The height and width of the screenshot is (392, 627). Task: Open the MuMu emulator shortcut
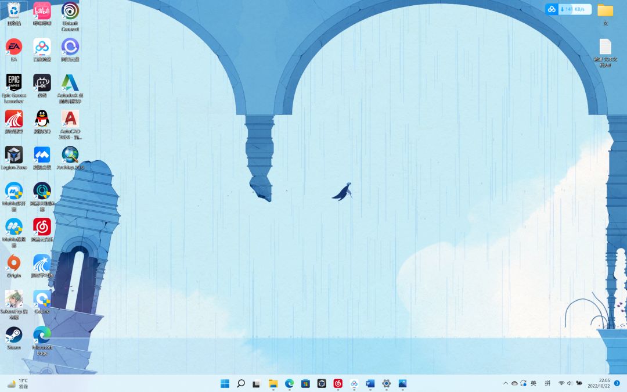[13, 226]
